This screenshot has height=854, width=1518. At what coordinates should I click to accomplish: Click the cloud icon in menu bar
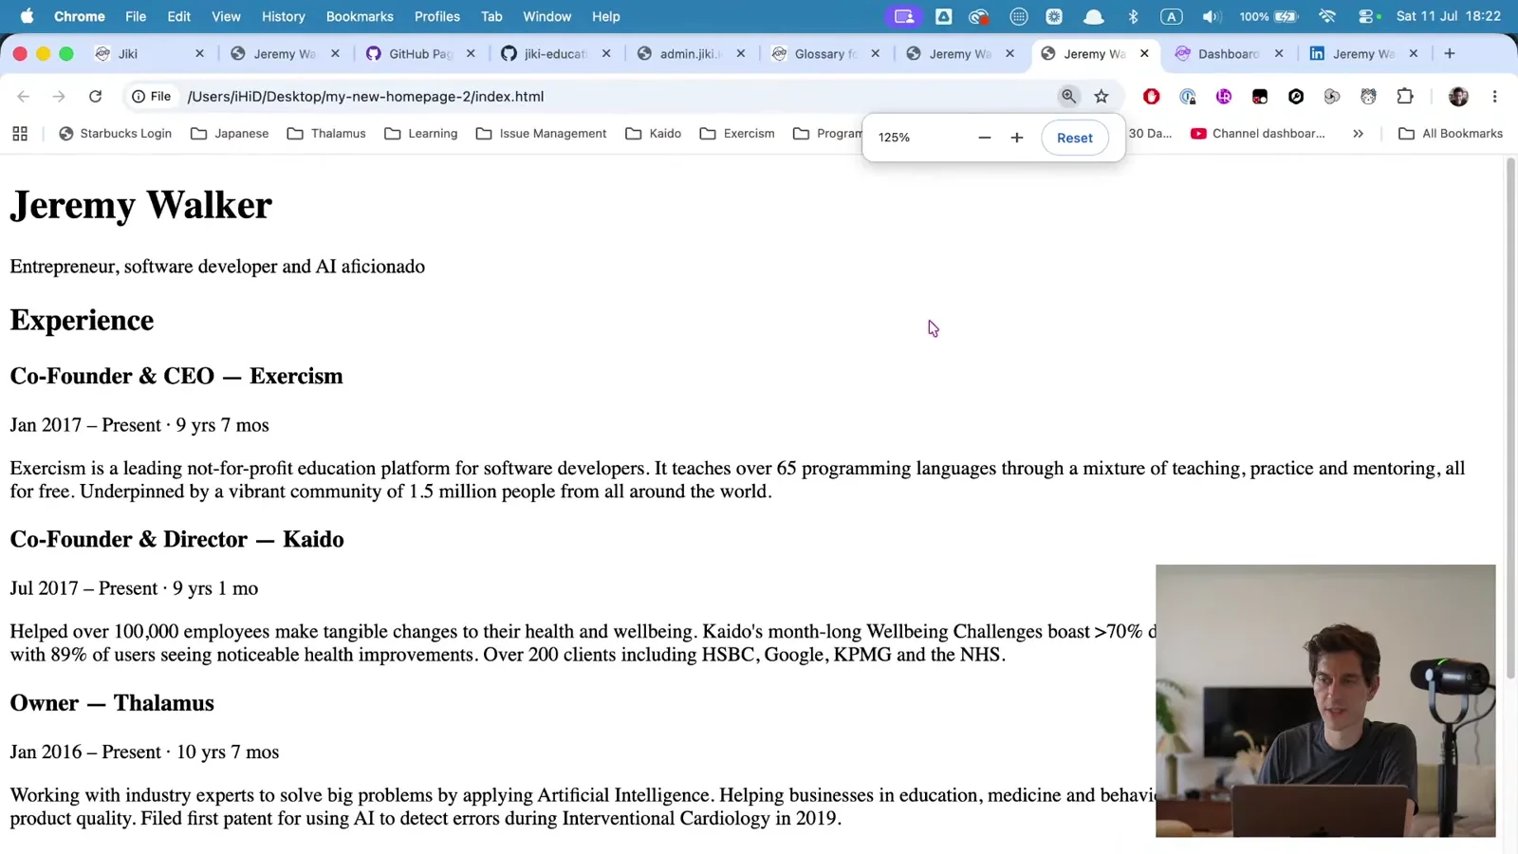[x=1094, y=16]
